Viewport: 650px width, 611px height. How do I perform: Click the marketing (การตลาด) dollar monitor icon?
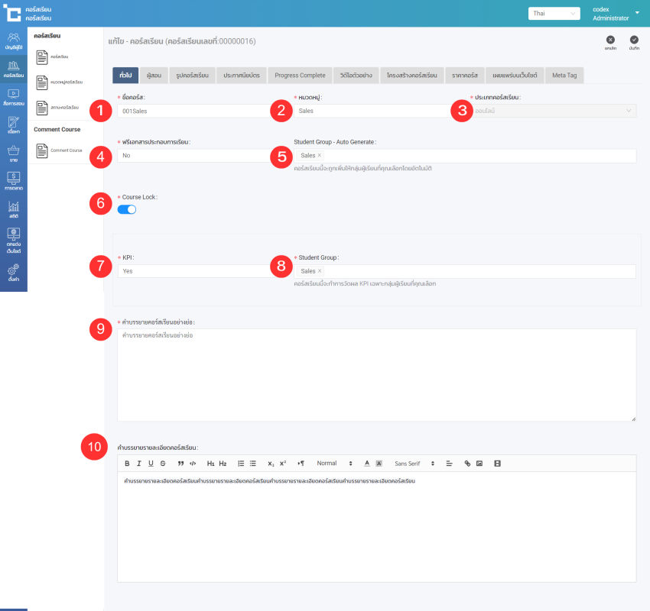pyautogui.click(x=13, y=180)
